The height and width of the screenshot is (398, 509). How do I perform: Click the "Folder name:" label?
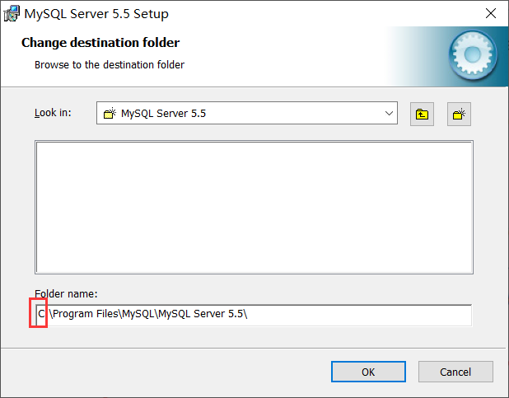[x=66, y=293]
